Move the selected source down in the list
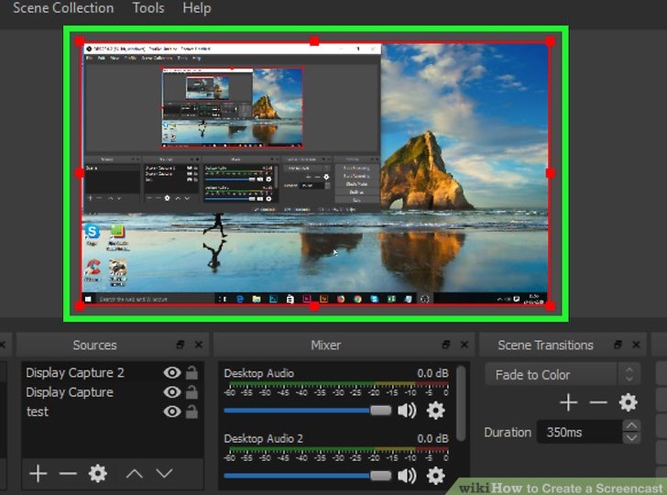This screenshot has height=495, width=667. (164, 474)
